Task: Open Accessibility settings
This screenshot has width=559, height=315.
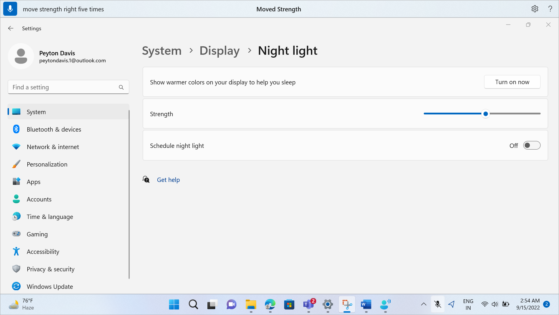Action: click(43, 251)
